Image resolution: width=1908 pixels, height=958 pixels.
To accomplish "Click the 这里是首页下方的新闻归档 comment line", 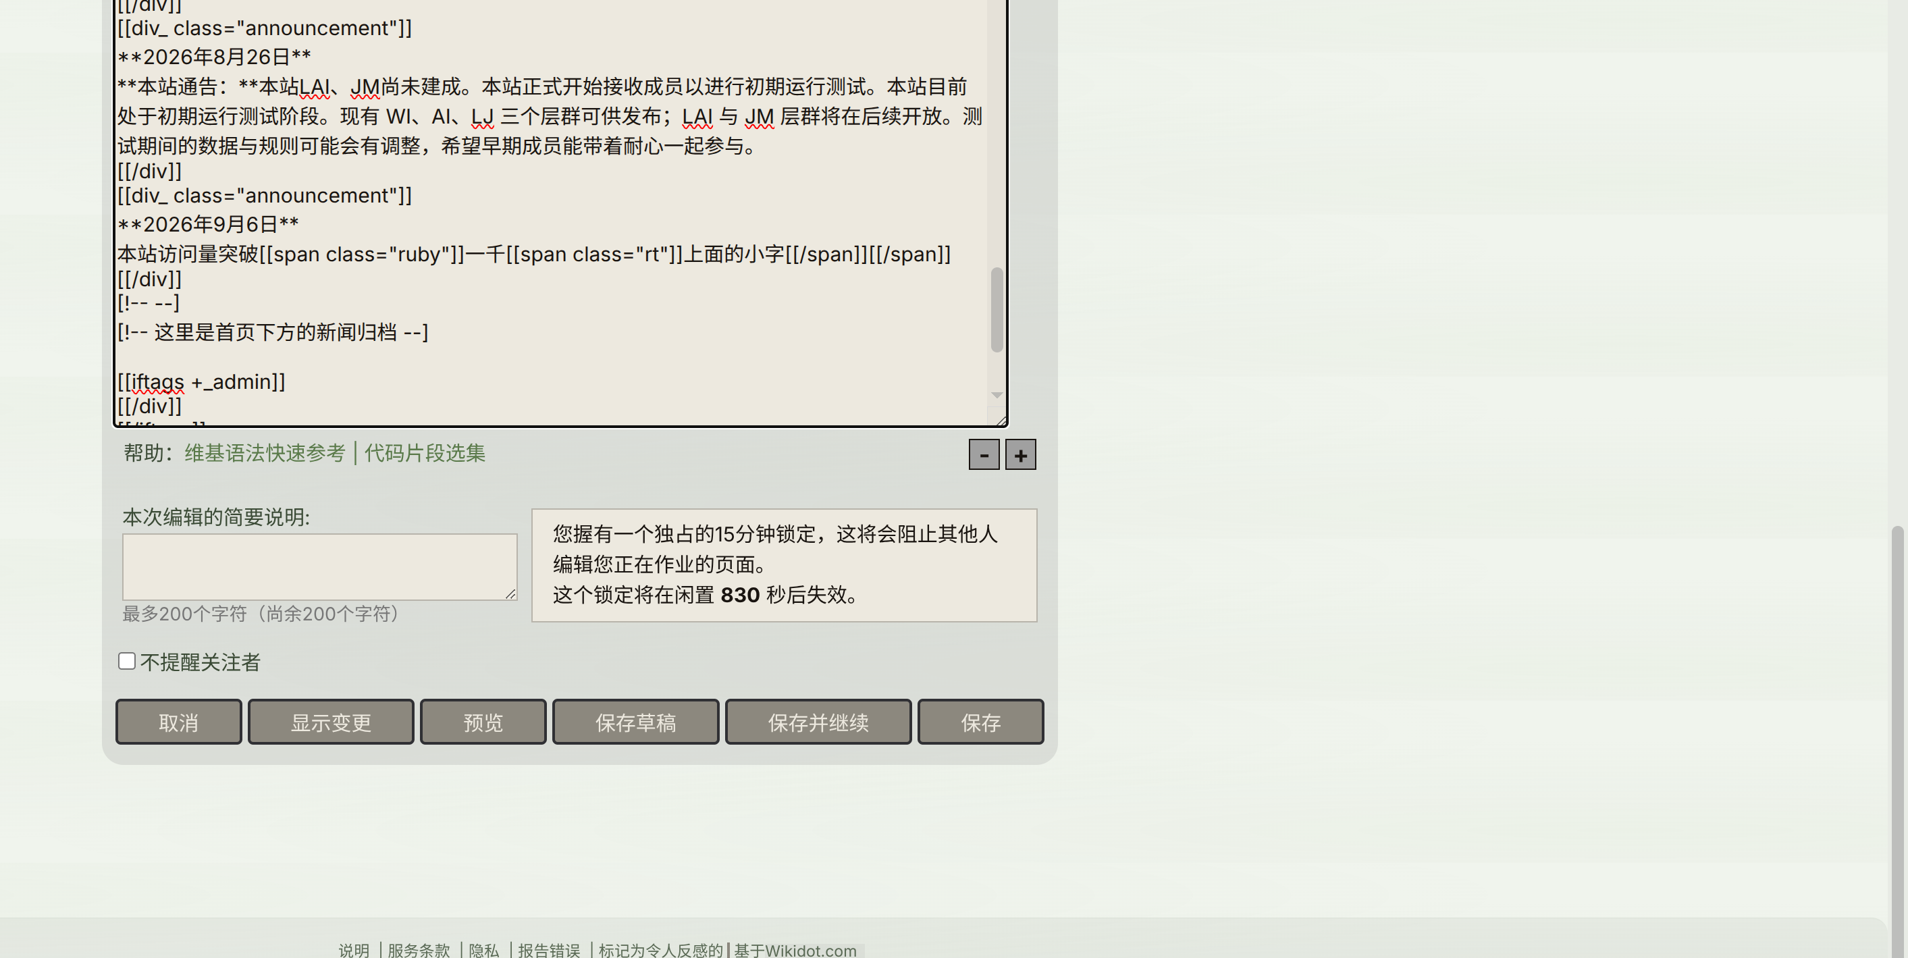I will [273, 332].
